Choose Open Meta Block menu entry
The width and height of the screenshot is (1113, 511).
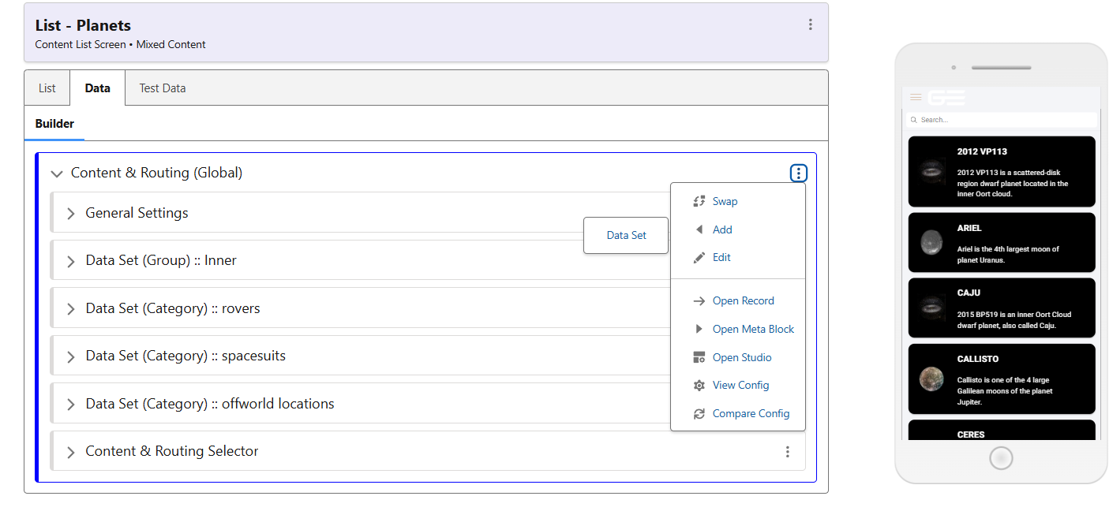pos(753,330)
